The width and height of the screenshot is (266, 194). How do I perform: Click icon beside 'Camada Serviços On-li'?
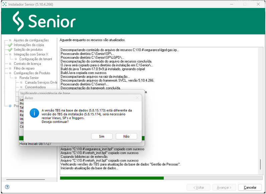click(21, 83)
